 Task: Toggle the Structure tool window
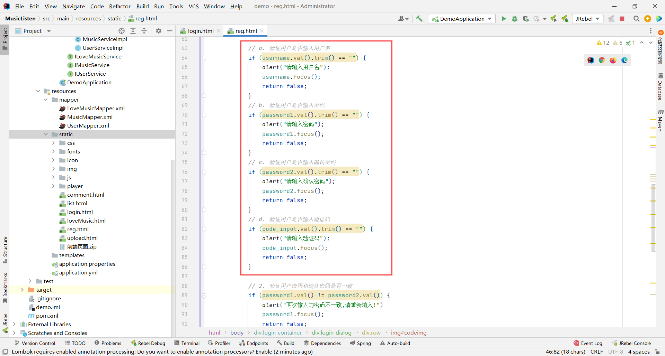[5, 250]
